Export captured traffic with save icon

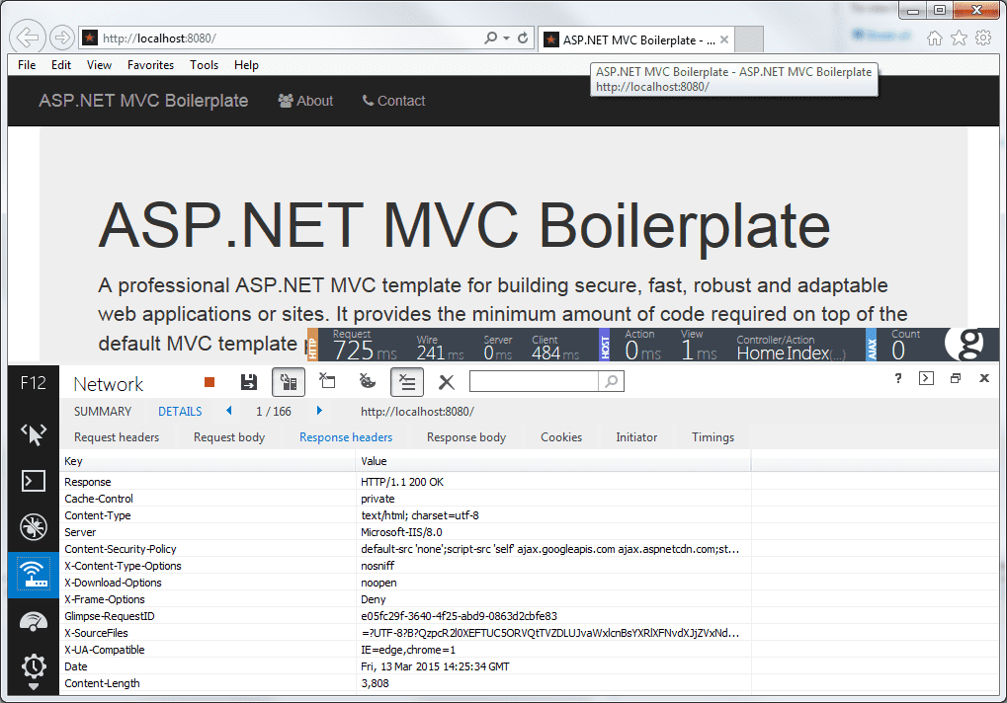(249, 382)
